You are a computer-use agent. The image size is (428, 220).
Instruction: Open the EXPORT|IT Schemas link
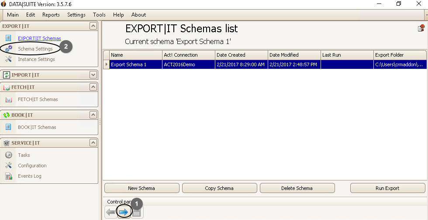[39, 38]
